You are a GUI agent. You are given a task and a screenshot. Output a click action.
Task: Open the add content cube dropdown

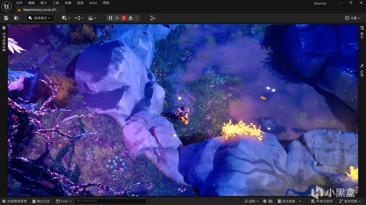pyautogui.click(x=66, y=18)
